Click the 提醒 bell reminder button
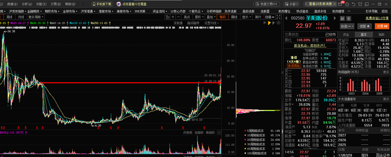 (364, 26)
